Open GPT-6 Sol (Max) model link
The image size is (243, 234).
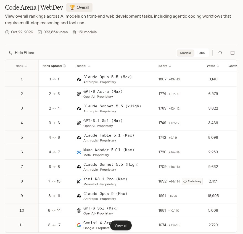pos(101,208)
